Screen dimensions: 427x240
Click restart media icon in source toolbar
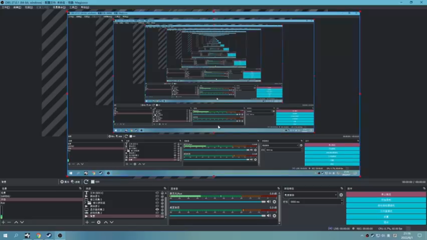click(86, 182)
